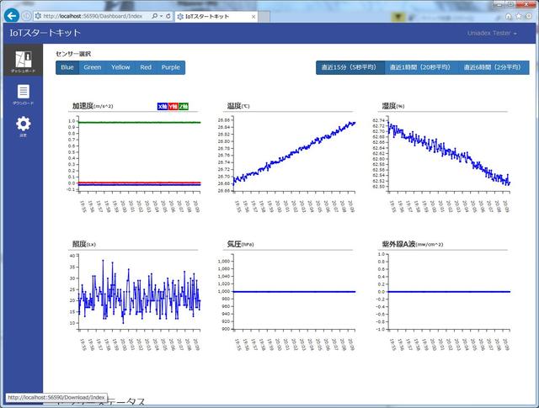Open the browser home icon
539x408 pixels.
coord(509,16)
